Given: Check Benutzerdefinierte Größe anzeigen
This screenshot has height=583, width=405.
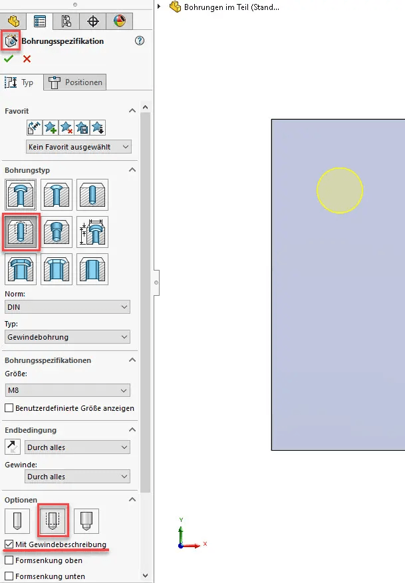Looking at the screenshot, I should coord(9,408).
